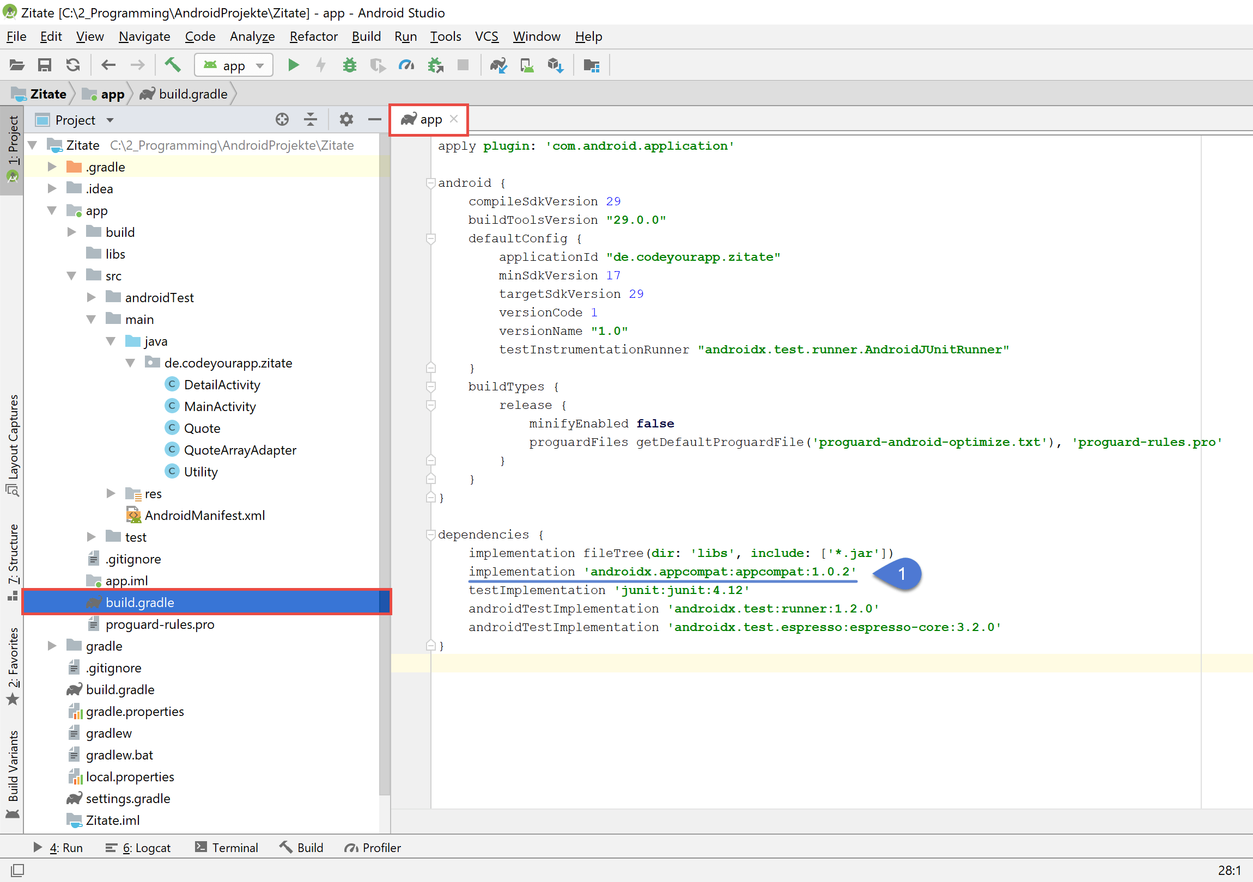The height and width of the screenshot is (882, 1253).
Task: Click the green Run app button
Action: point(293,65)
